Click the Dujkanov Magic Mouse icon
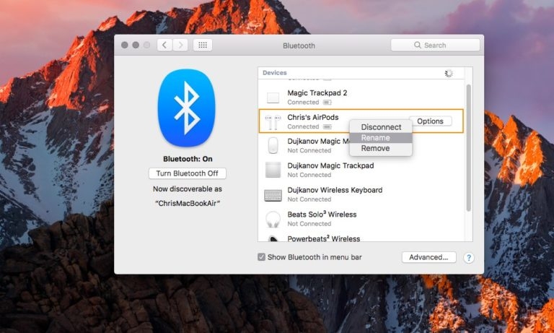Screen dimensions: 554x333 [273, 145]
